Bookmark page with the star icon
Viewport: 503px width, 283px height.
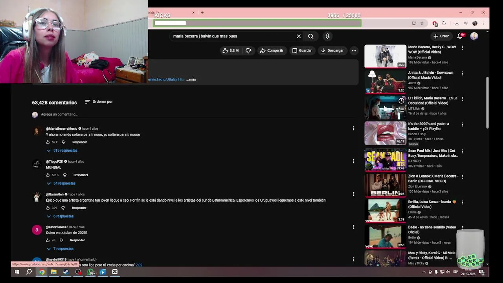tap(422, 23)
